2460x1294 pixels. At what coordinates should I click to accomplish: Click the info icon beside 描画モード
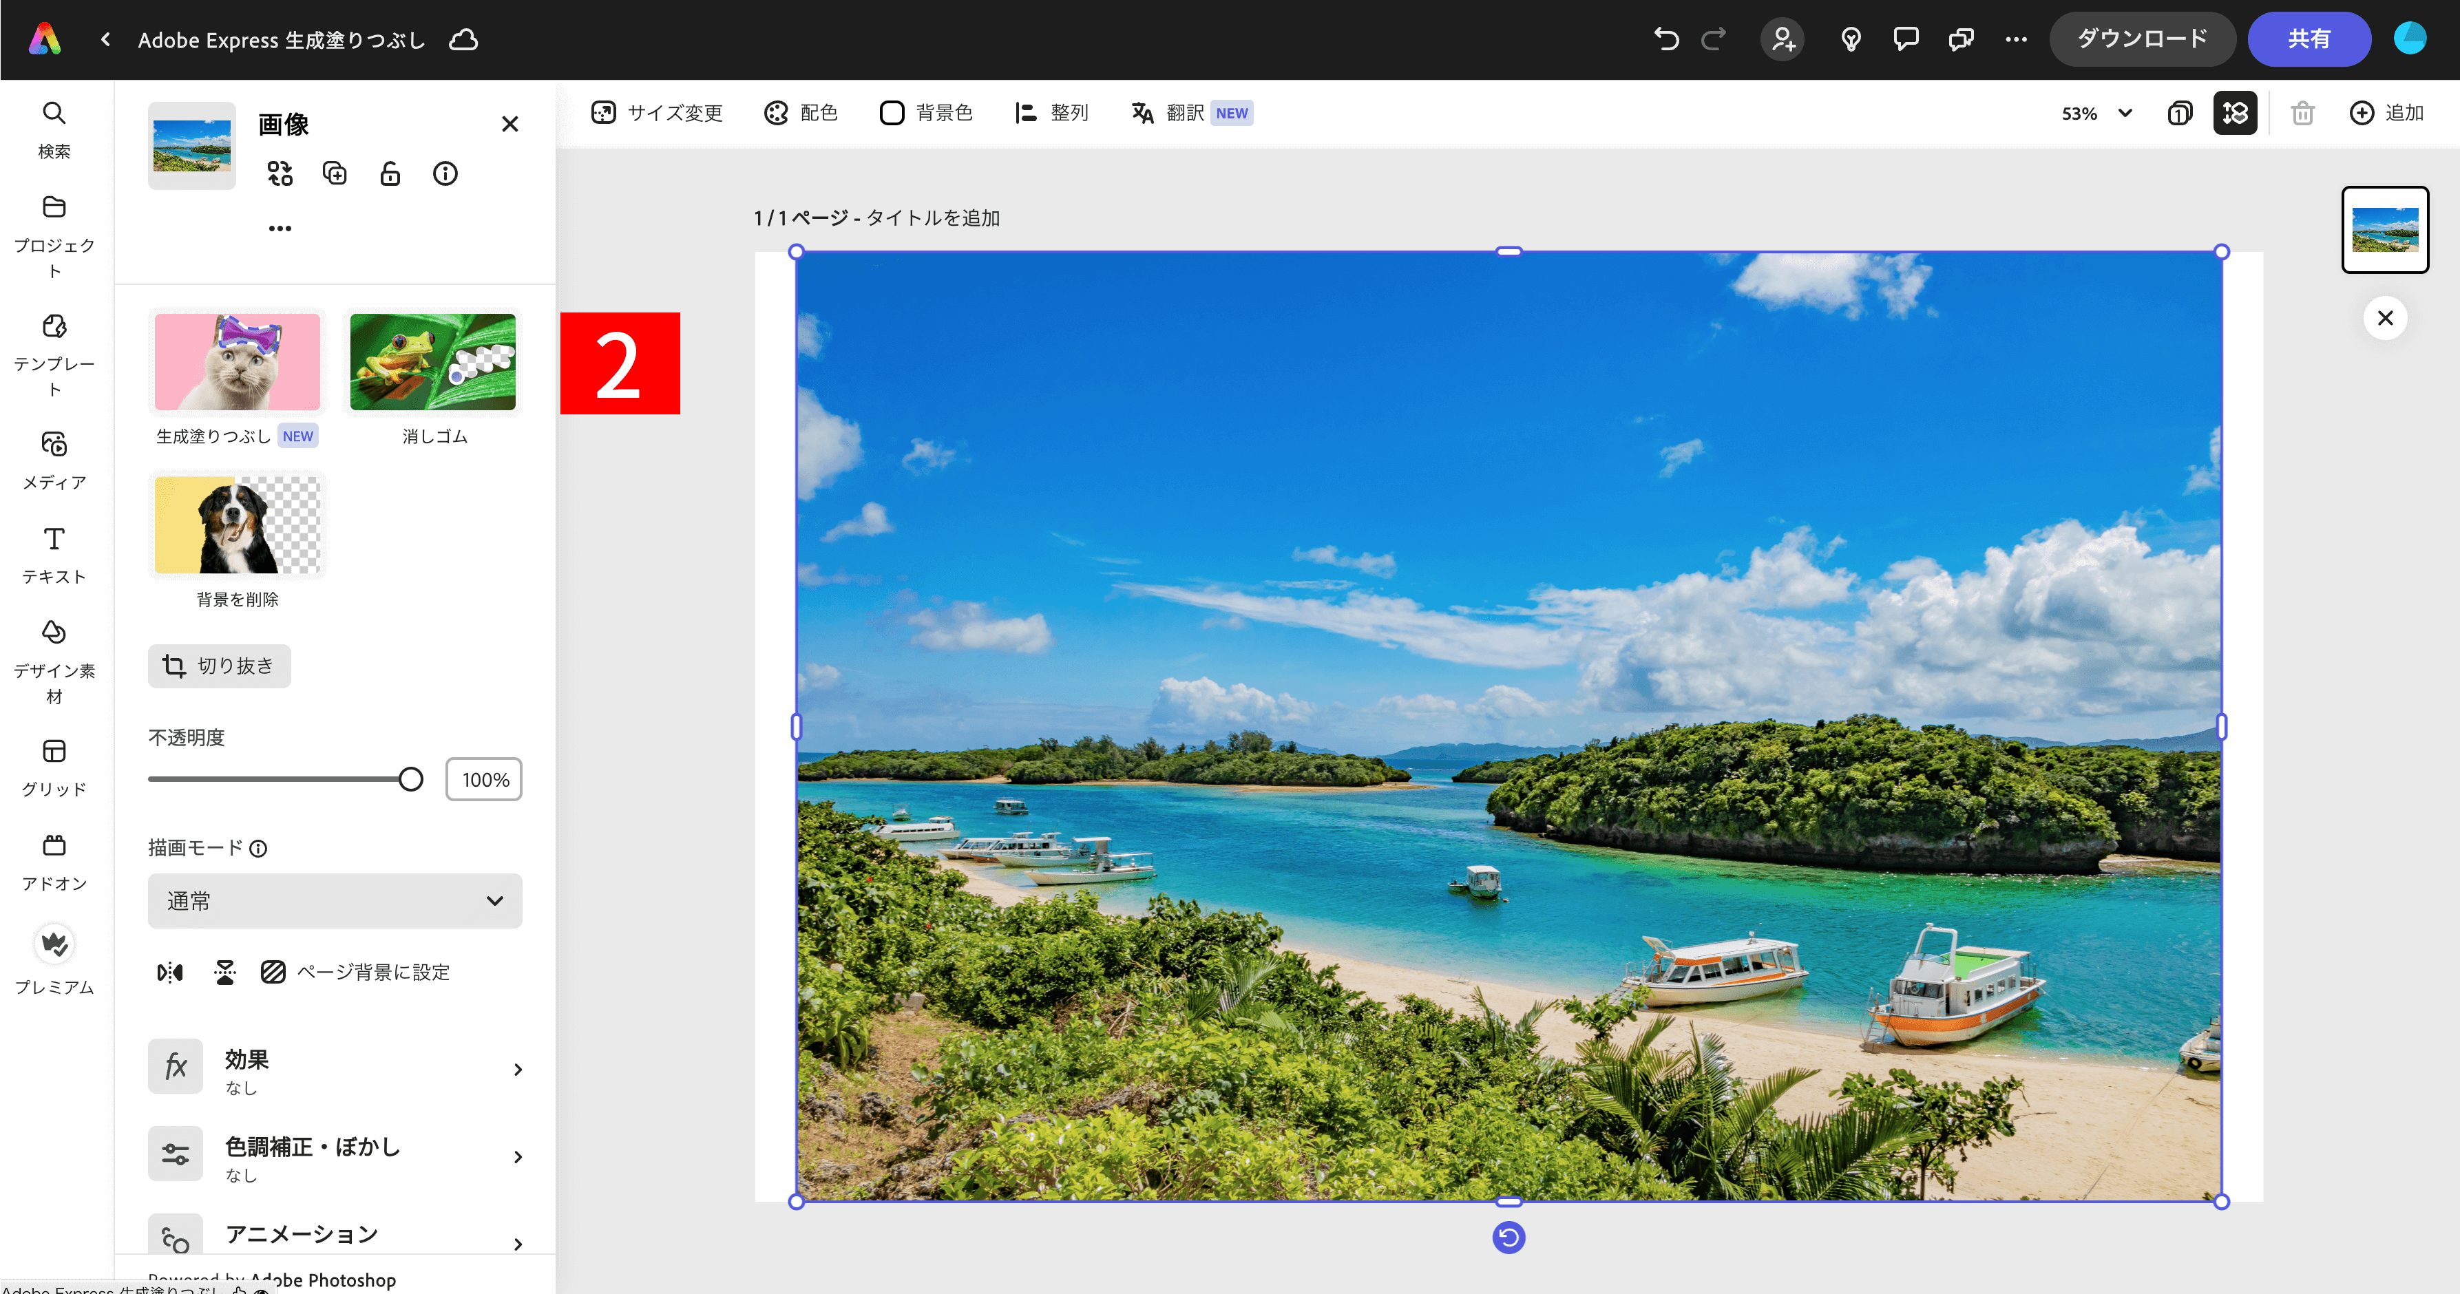coord(257,848)
